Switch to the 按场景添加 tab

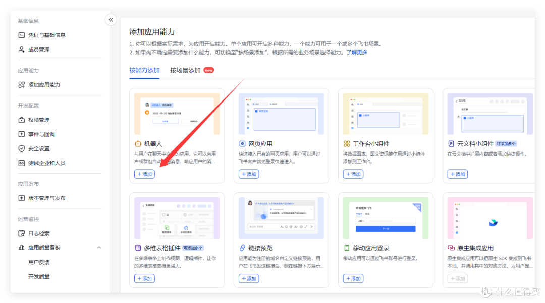click(x=185, y=70)
